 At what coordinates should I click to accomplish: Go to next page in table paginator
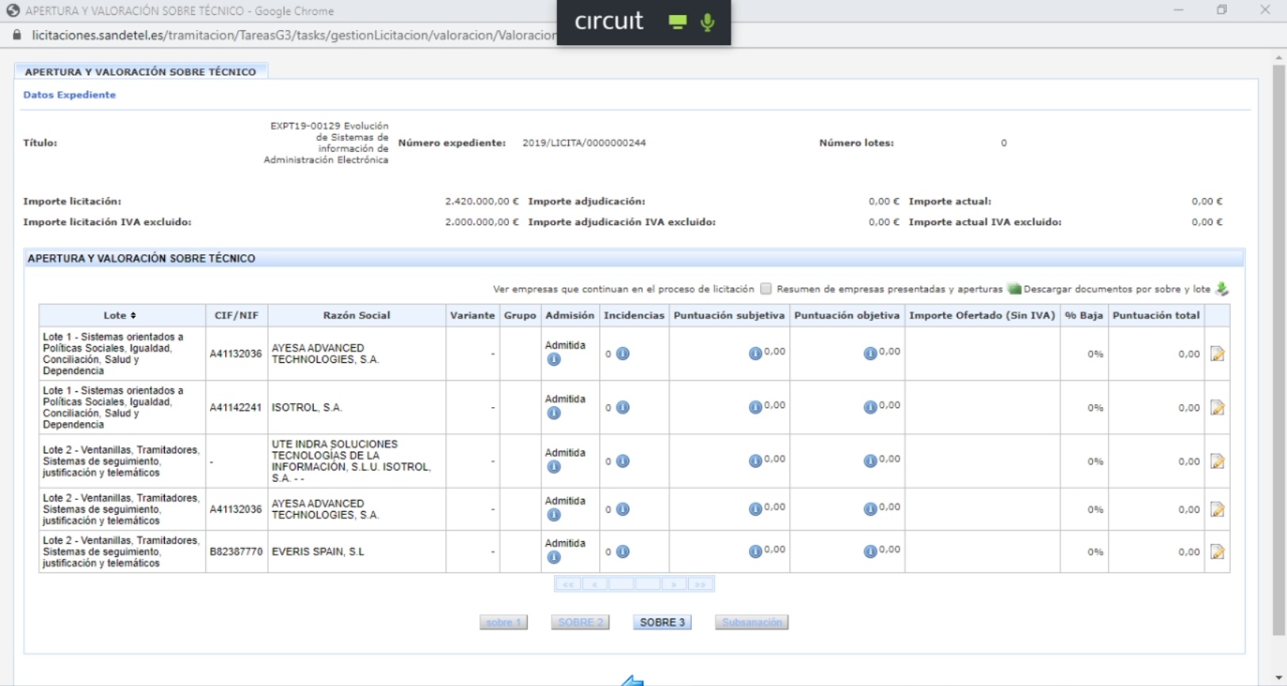click(x=674, y=585)
